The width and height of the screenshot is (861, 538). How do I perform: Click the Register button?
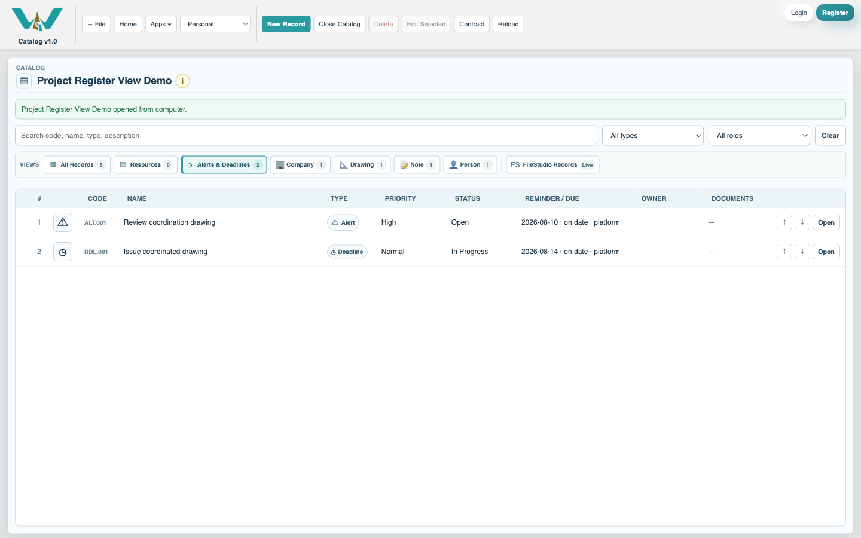click(835, 13)
